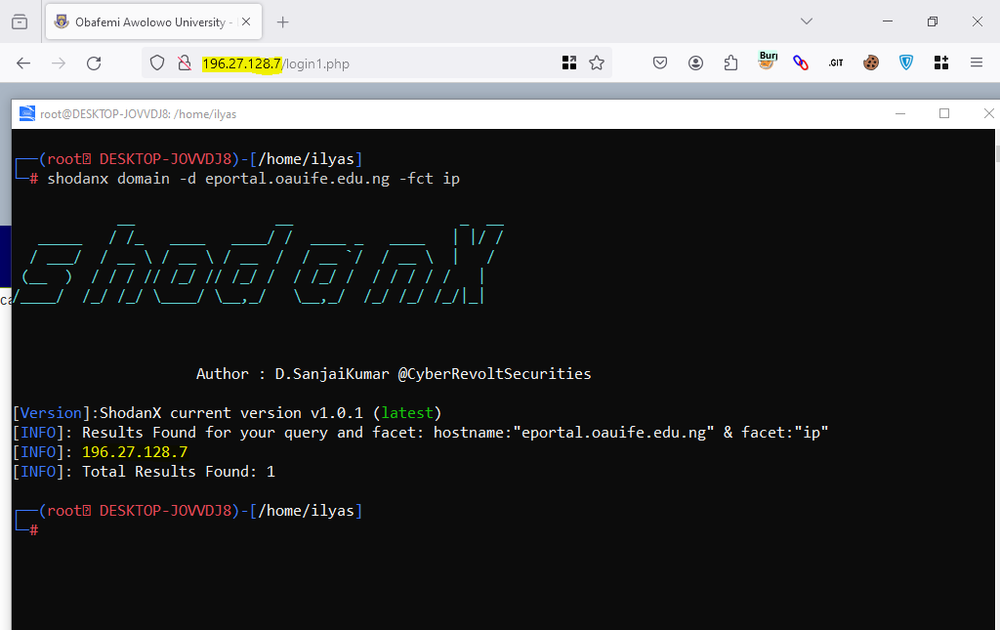
Task: Minimize the terminal window
Action: pos(900,113)
